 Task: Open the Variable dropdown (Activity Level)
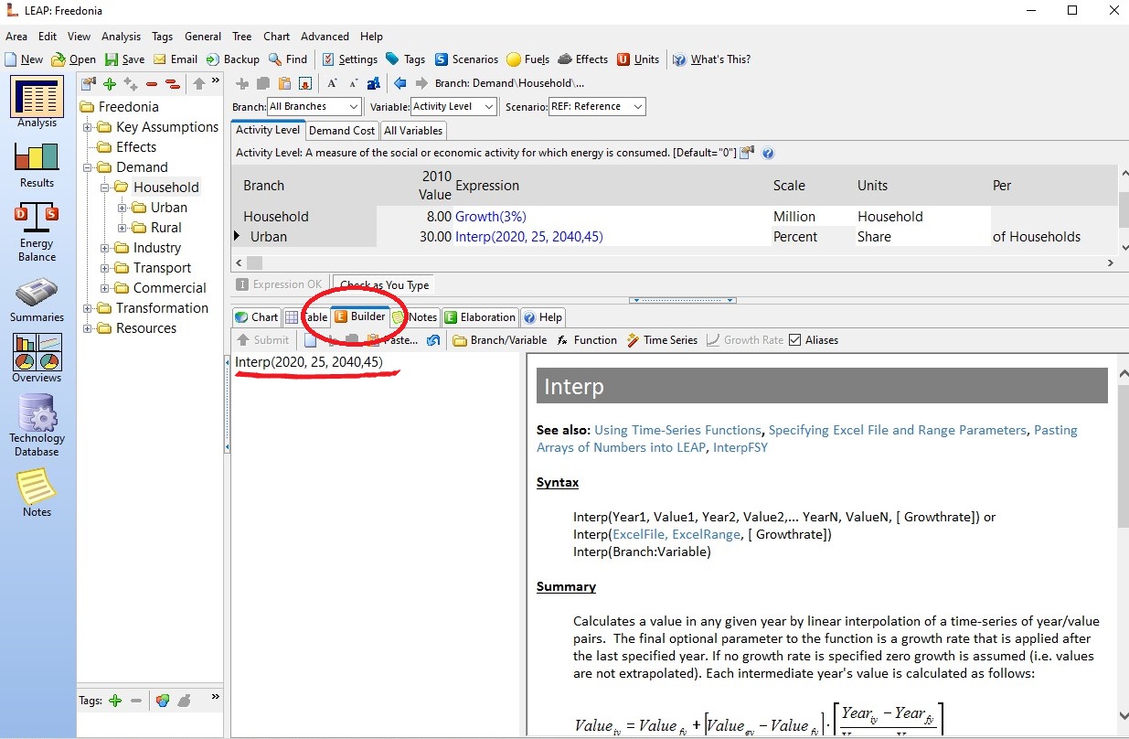pos(453,107)
